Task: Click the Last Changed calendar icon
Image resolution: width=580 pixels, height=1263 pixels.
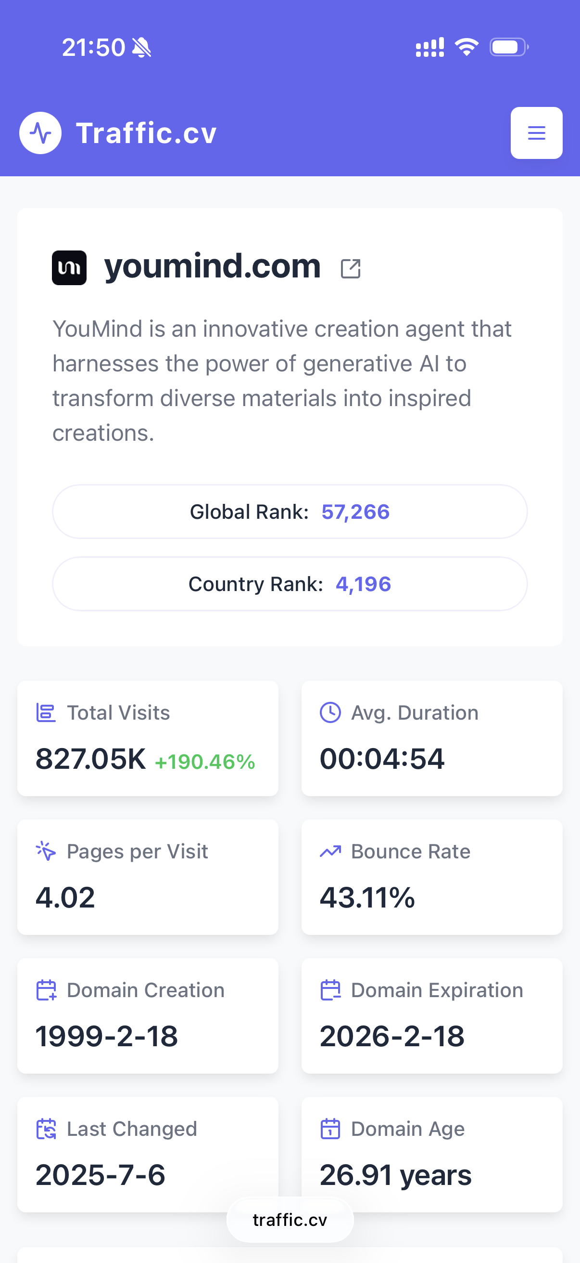Action: [x=46, y=1129]
